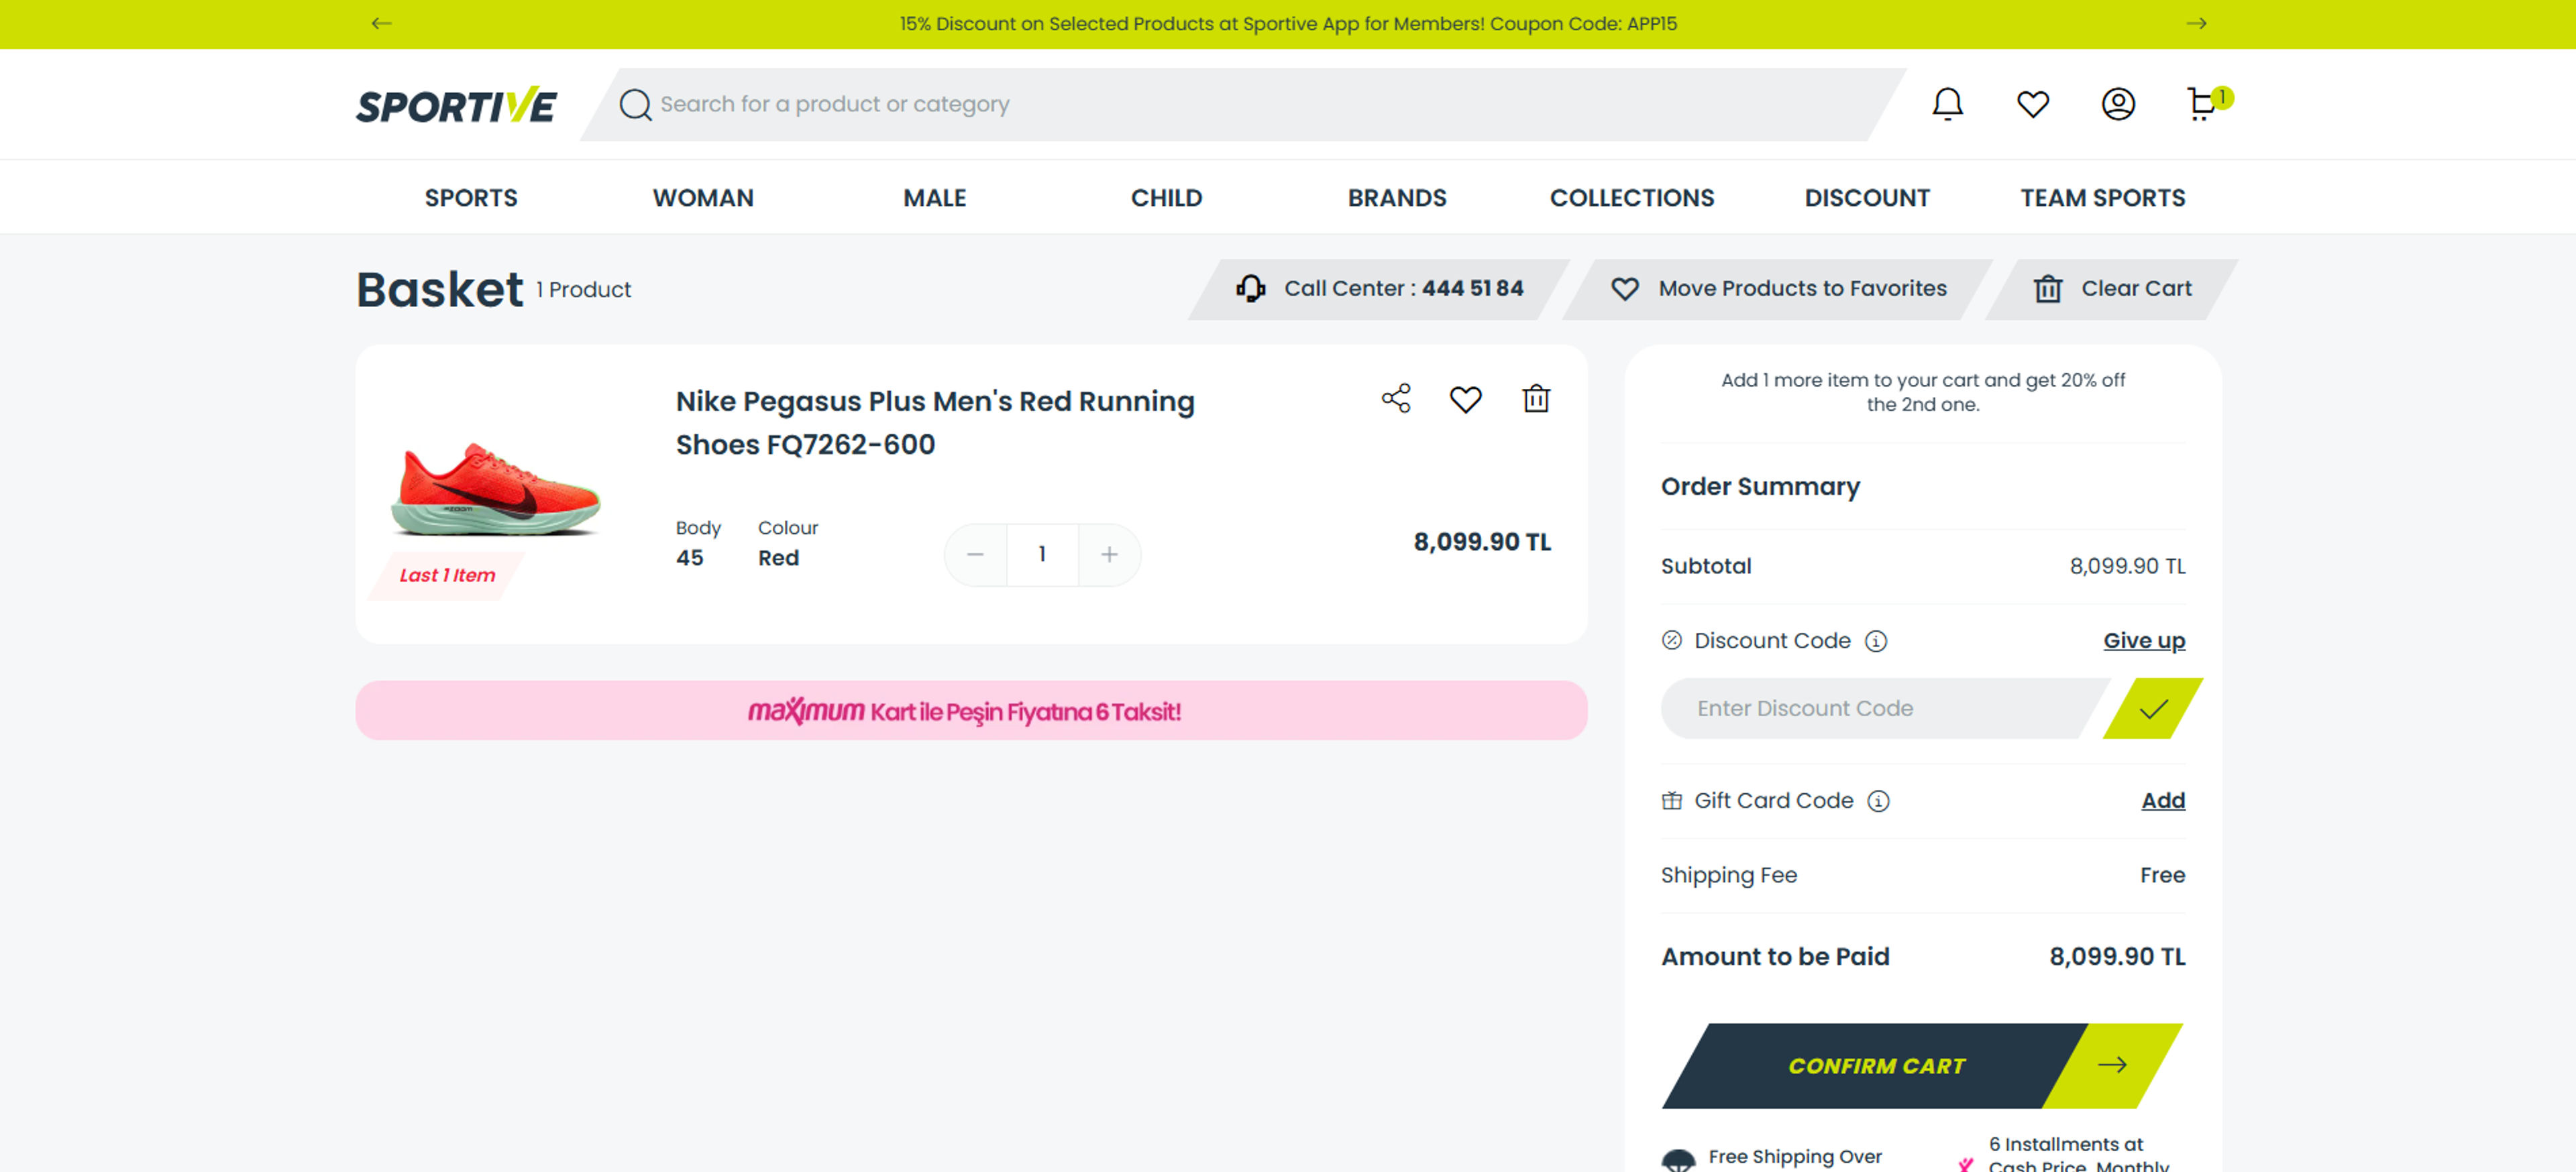
Task: Click the CONFIRM CART button
Action: click(1921, 1065)
